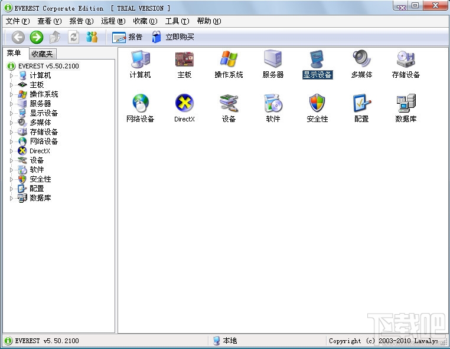Expand the 多媒体 tree node arrow
Screen dimensions: 450x349
[x=11, y=123]
